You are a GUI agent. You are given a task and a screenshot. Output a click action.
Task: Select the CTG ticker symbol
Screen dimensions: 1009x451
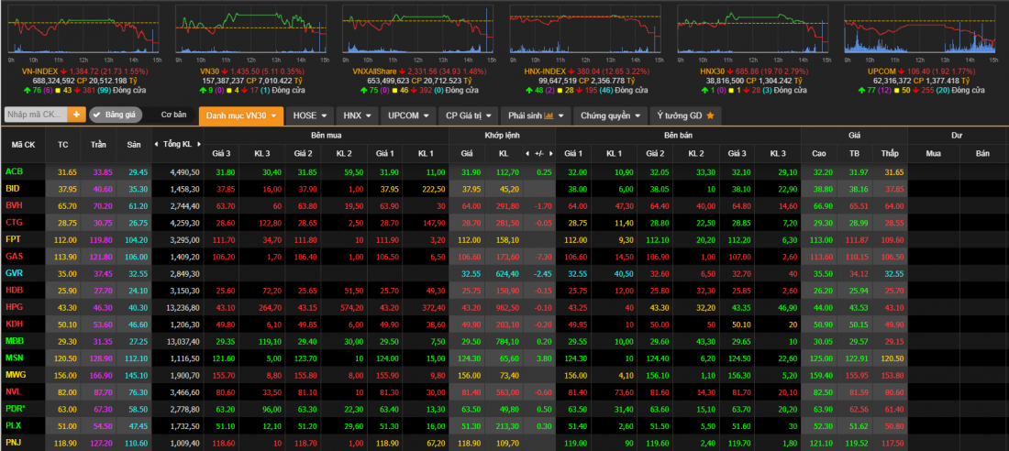click(x=14, y=223)
